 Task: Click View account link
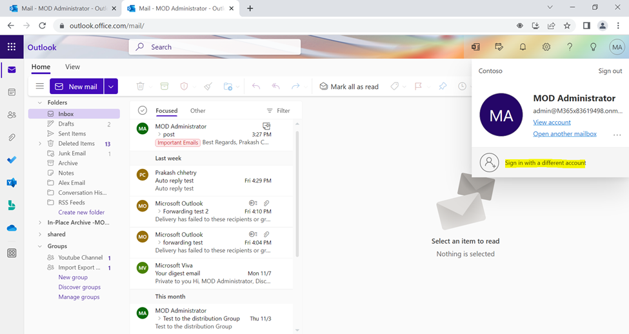pyautogui.click(x=552, y=123)
